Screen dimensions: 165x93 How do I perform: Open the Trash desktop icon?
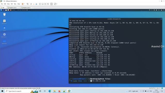click(4, 15)
